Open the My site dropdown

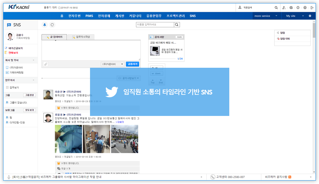303,16
